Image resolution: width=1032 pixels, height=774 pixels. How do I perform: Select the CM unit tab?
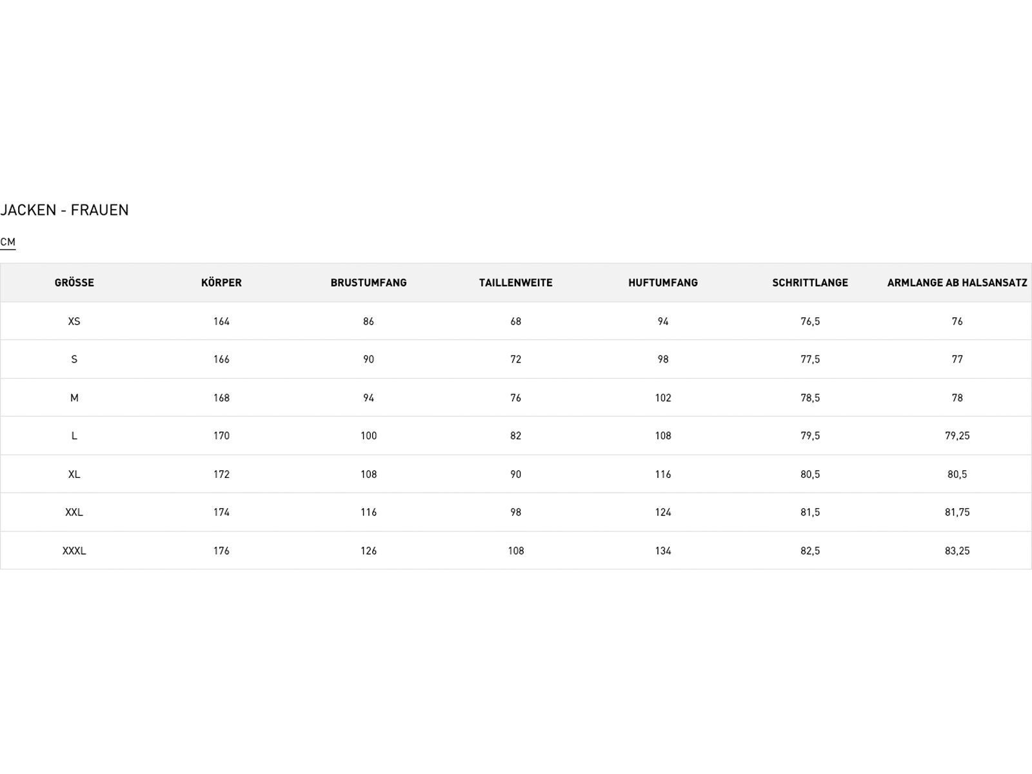[x=8, y=243]
